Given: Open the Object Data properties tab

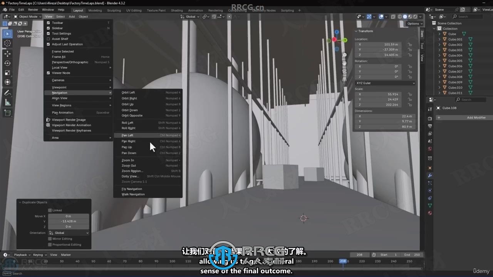Looking at the screenshot, I should coord(430,205).
